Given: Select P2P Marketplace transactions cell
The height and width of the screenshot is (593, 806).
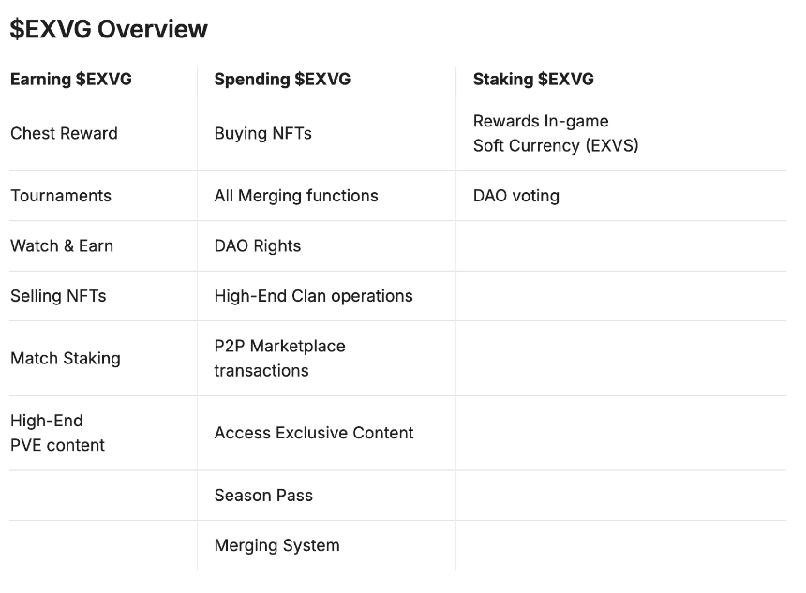Looking at the screenshot, I should [279, 358].
